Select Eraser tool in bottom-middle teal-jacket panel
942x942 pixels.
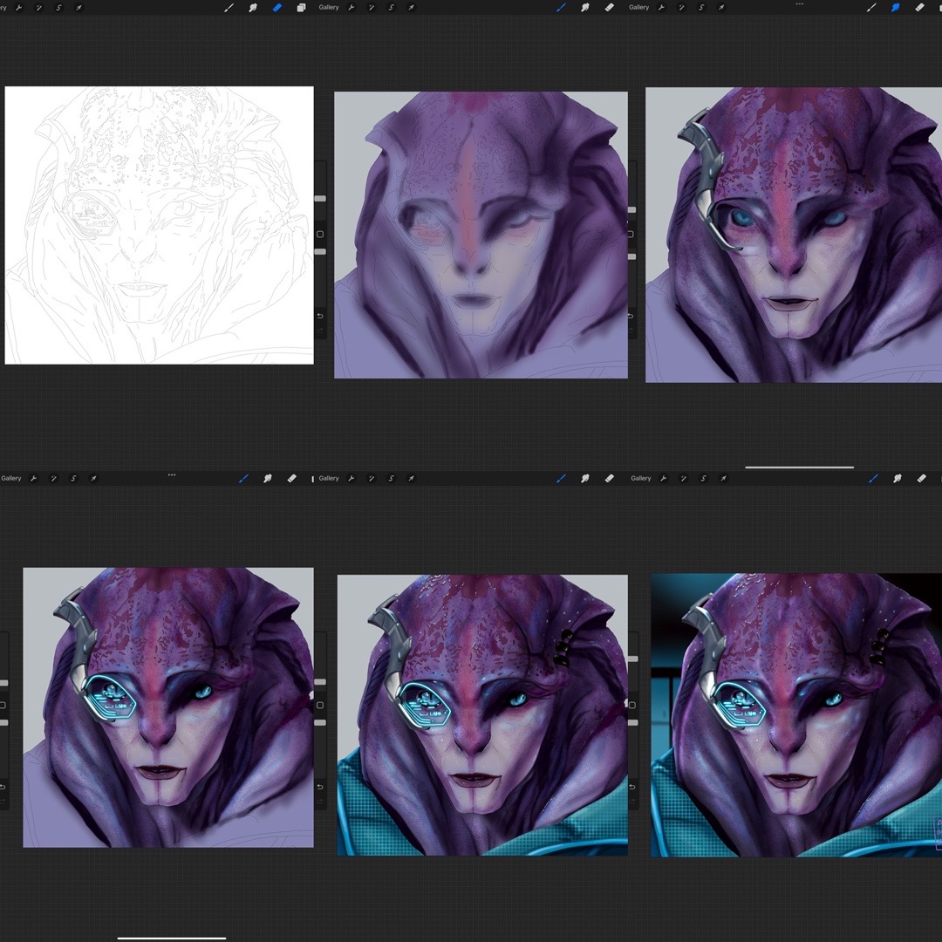pyautogui.click(x=609, y=479)
